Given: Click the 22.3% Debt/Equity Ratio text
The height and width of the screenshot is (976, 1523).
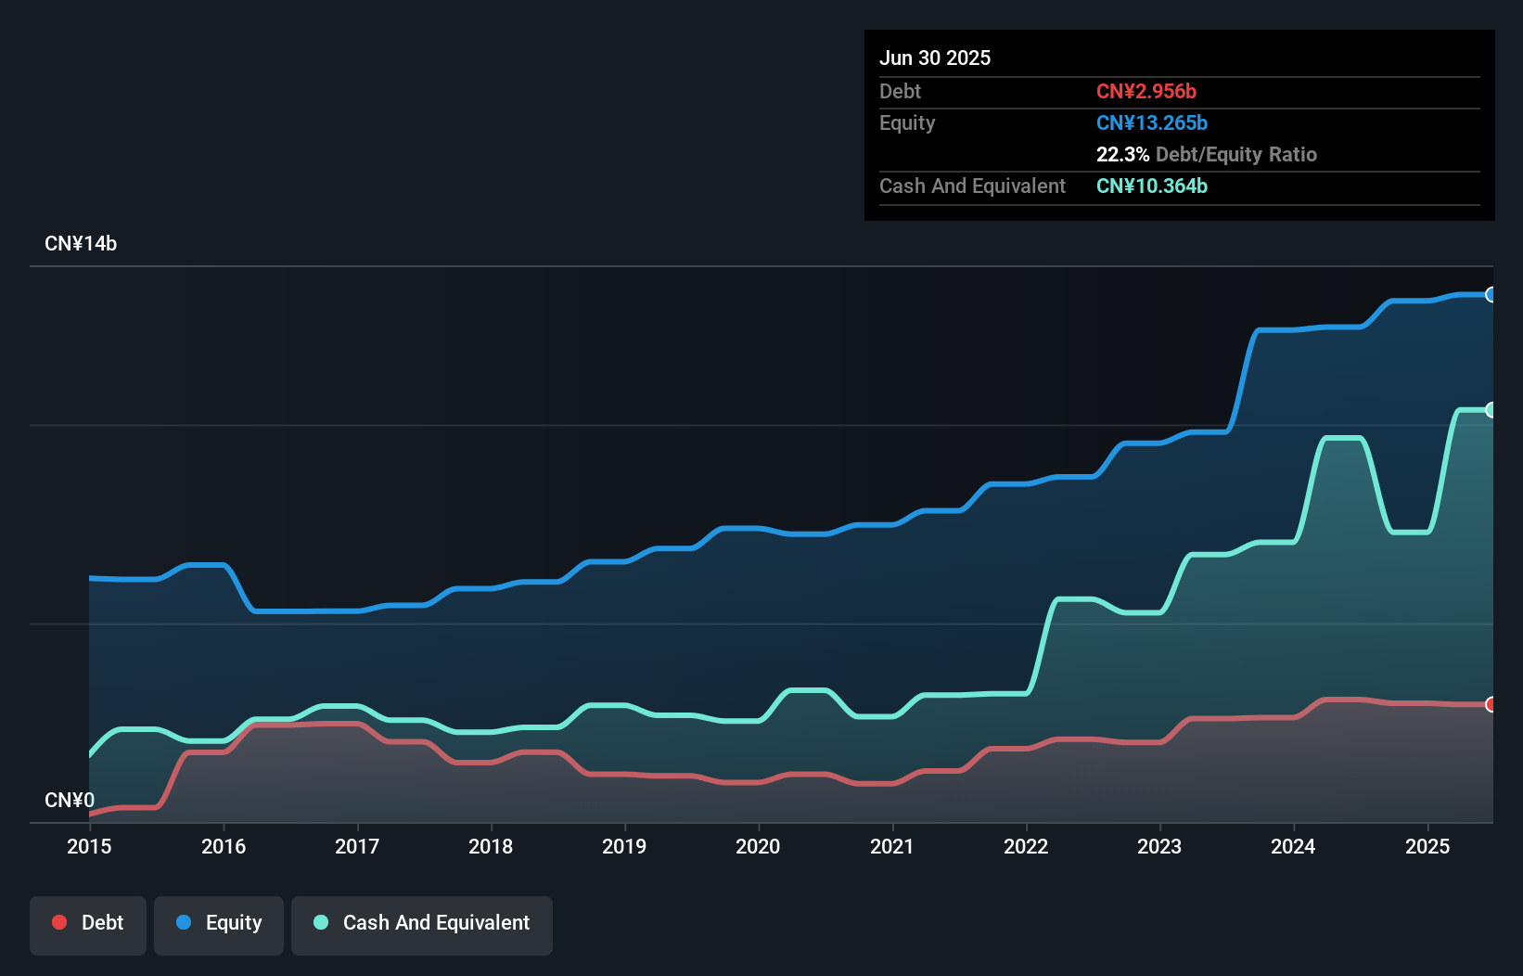Looking at the screenshot, I should tap(1207, 154).
